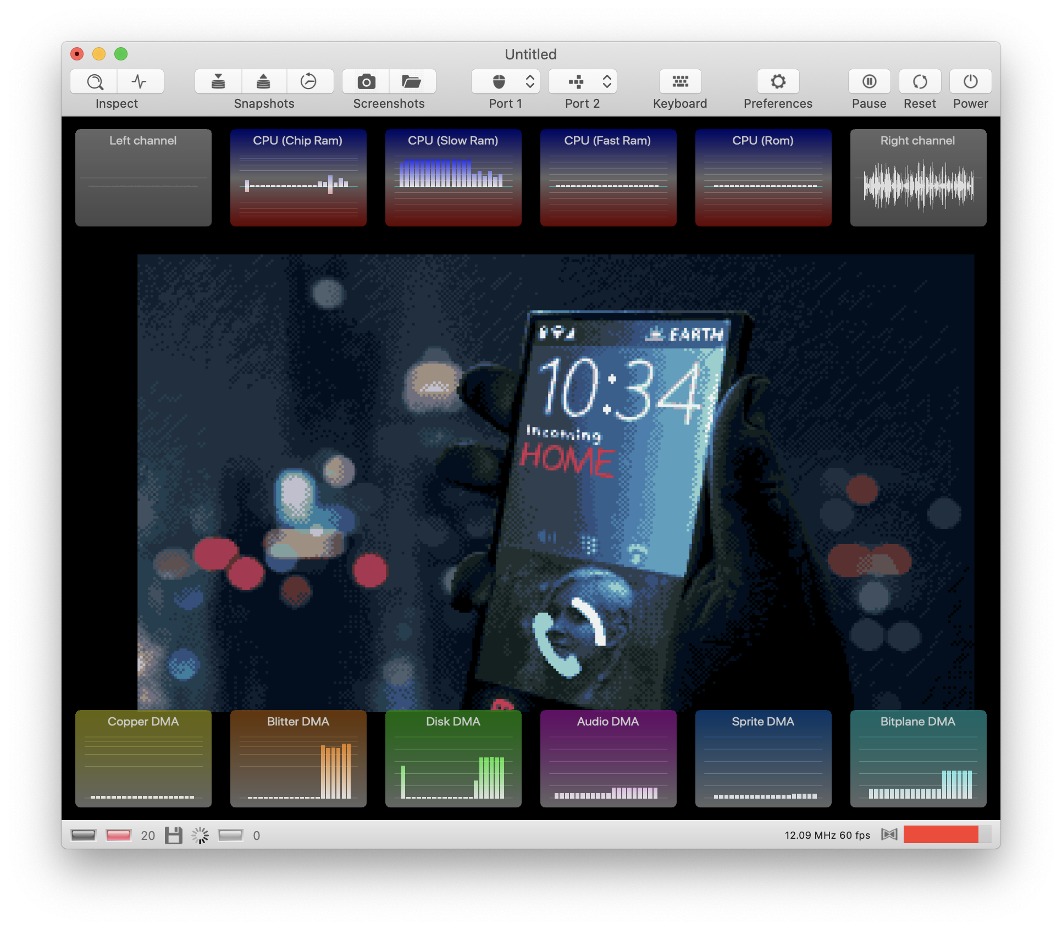Open the virtual Keyboard
The height and width of the screenshot is (930, 1062).
click(680, 81)
